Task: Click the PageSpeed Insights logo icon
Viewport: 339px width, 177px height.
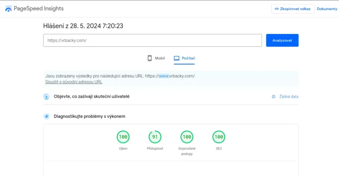Action: click(8, 9)
